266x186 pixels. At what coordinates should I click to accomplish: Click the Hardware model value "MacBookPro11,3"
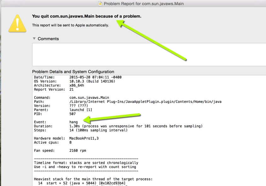(84, 138)
